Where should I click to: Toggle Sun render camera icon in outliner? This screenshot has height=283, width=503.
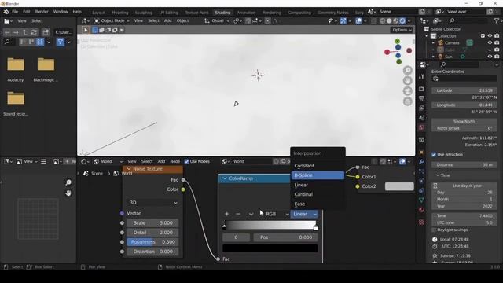tap(497, 57)
